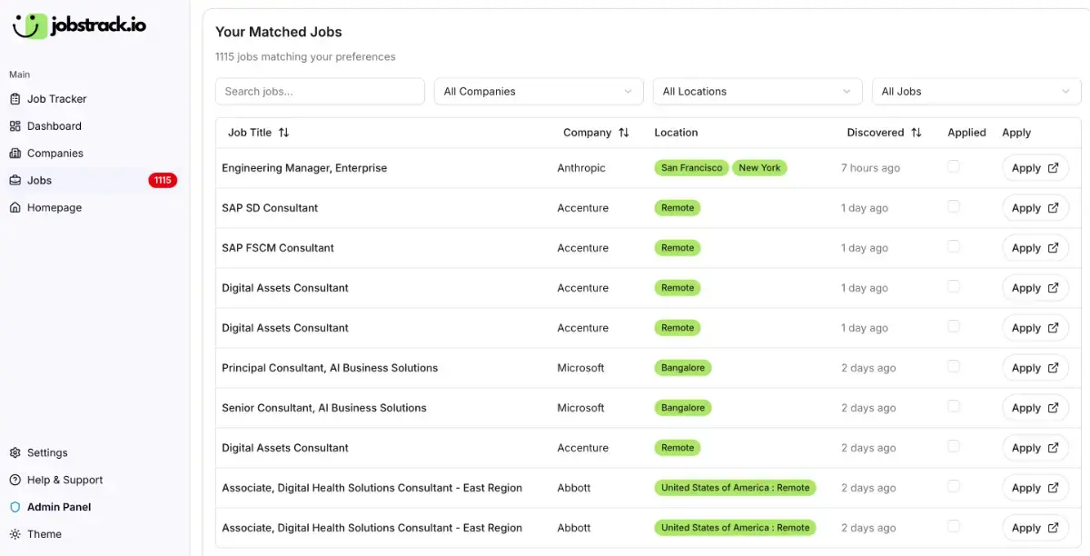Sort by Job Title arrows icon
This screenshot has height=556, width=1090.
[x=283, y=133]
